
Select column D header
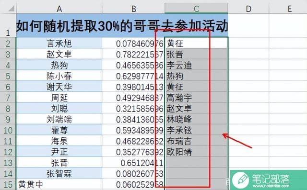pyautogui.click(x=248, y=9)
